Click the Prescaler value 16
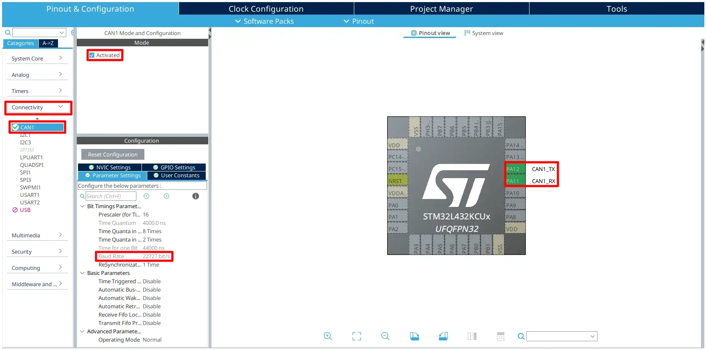Image resolution: width=706 pixels, height=350 pixels. tap(146, 214)
